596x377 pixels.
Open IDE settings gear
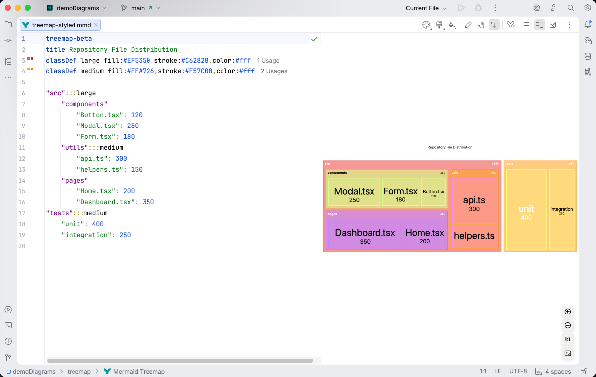pos(588,8)
